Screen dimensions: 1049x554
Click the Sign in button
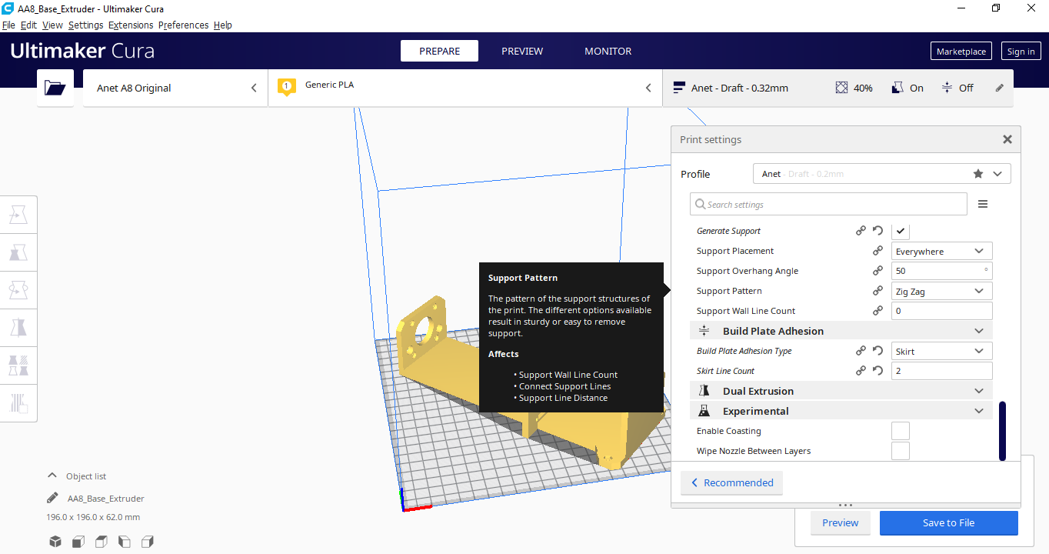pyautogui.click(x=1021, y=52)
